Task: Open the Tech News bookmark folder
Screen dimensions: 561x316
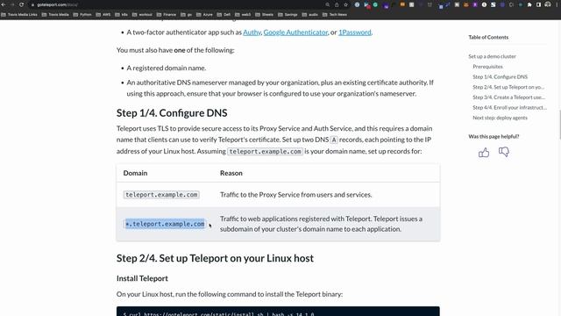Action: click(335, 15)
